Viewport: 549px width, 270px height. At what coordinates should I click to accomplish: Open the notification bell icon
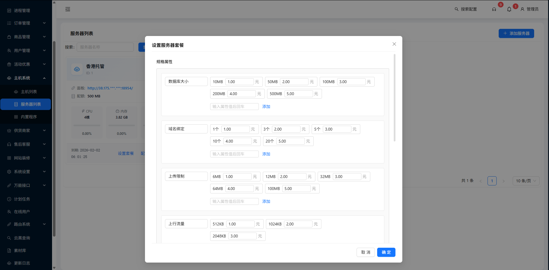click(x=509, y=9)
